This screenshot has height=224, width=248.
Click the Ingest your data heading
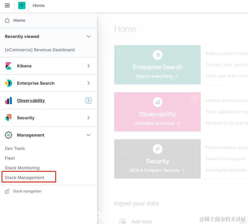[136, 203]
